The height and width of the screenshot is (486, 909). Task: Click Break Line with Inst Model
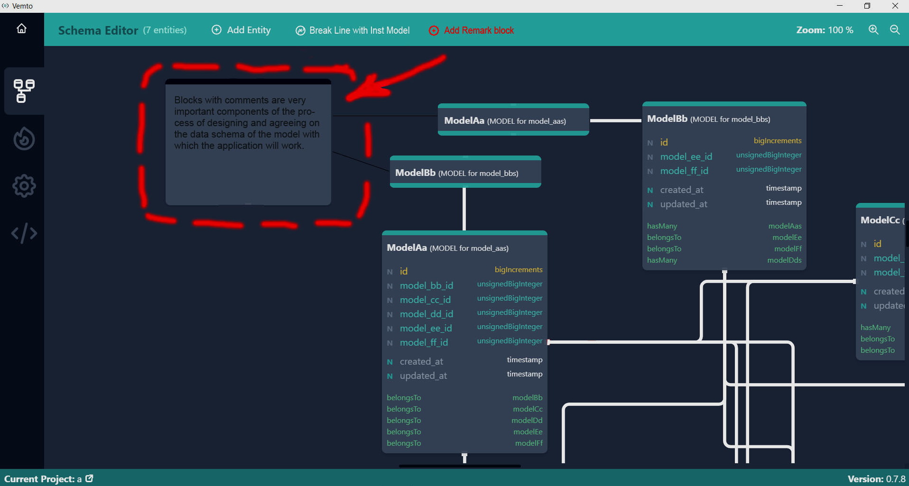pos(352,30)
